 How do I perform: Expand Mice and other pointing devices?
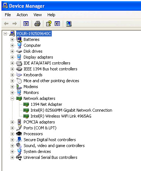[x=12, y=81]
